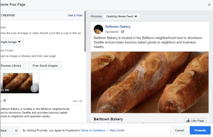Click the settings gear icon beside Back
The image size is (213, 137).
coord(17,130)
